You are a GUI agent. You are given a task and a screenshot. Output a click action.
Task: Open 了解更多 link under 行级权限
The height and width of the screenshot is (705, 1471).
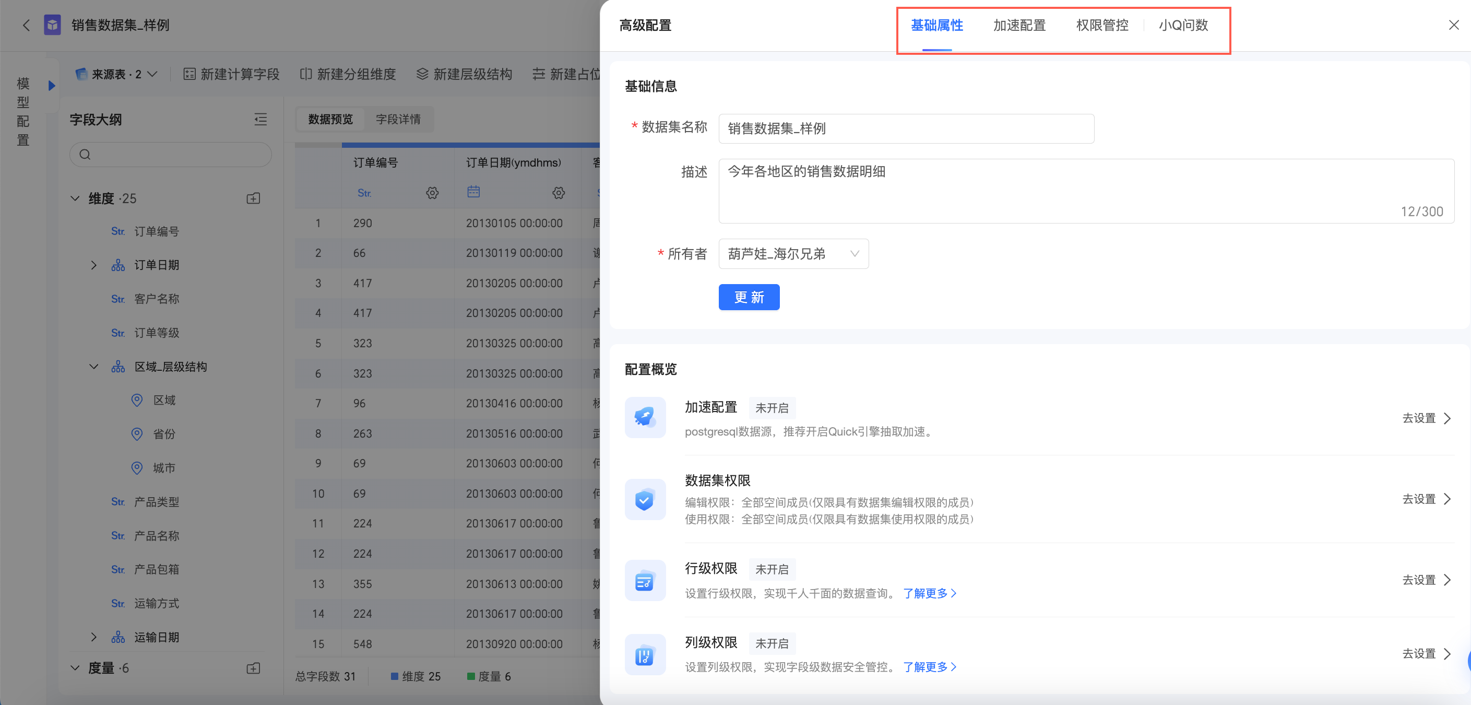click(930, 594)
